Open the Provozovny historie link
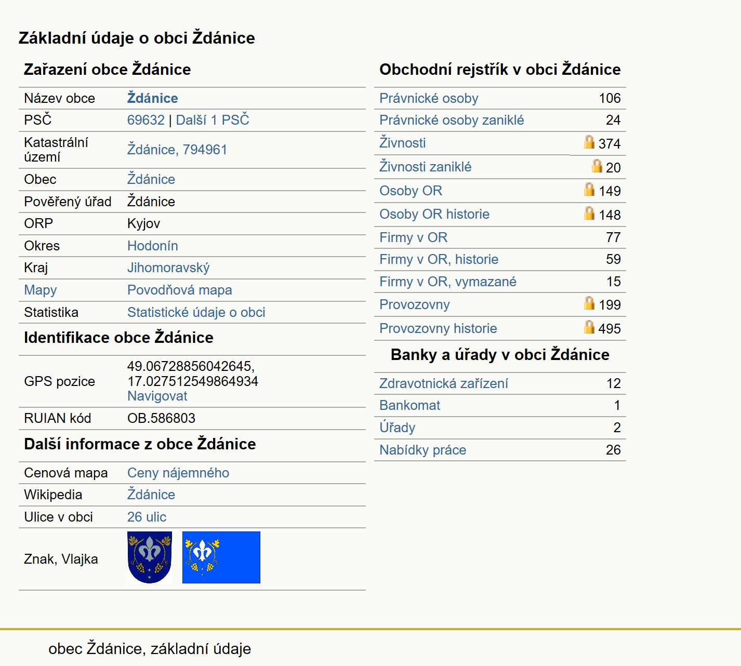The height and width of the screenshot is (666, 741). 438,328
